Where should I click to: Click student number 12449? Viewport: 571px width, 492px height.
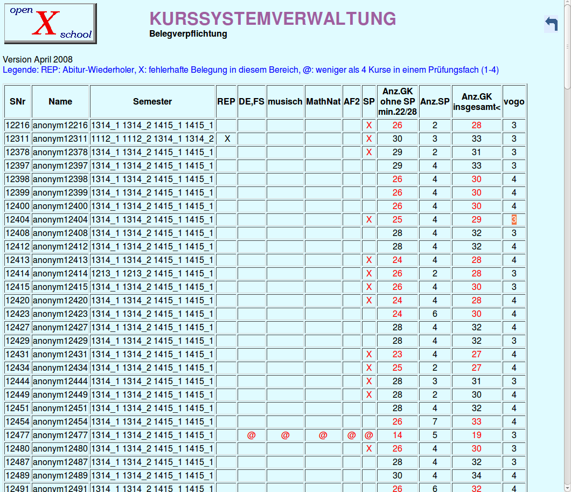point(17,395)
